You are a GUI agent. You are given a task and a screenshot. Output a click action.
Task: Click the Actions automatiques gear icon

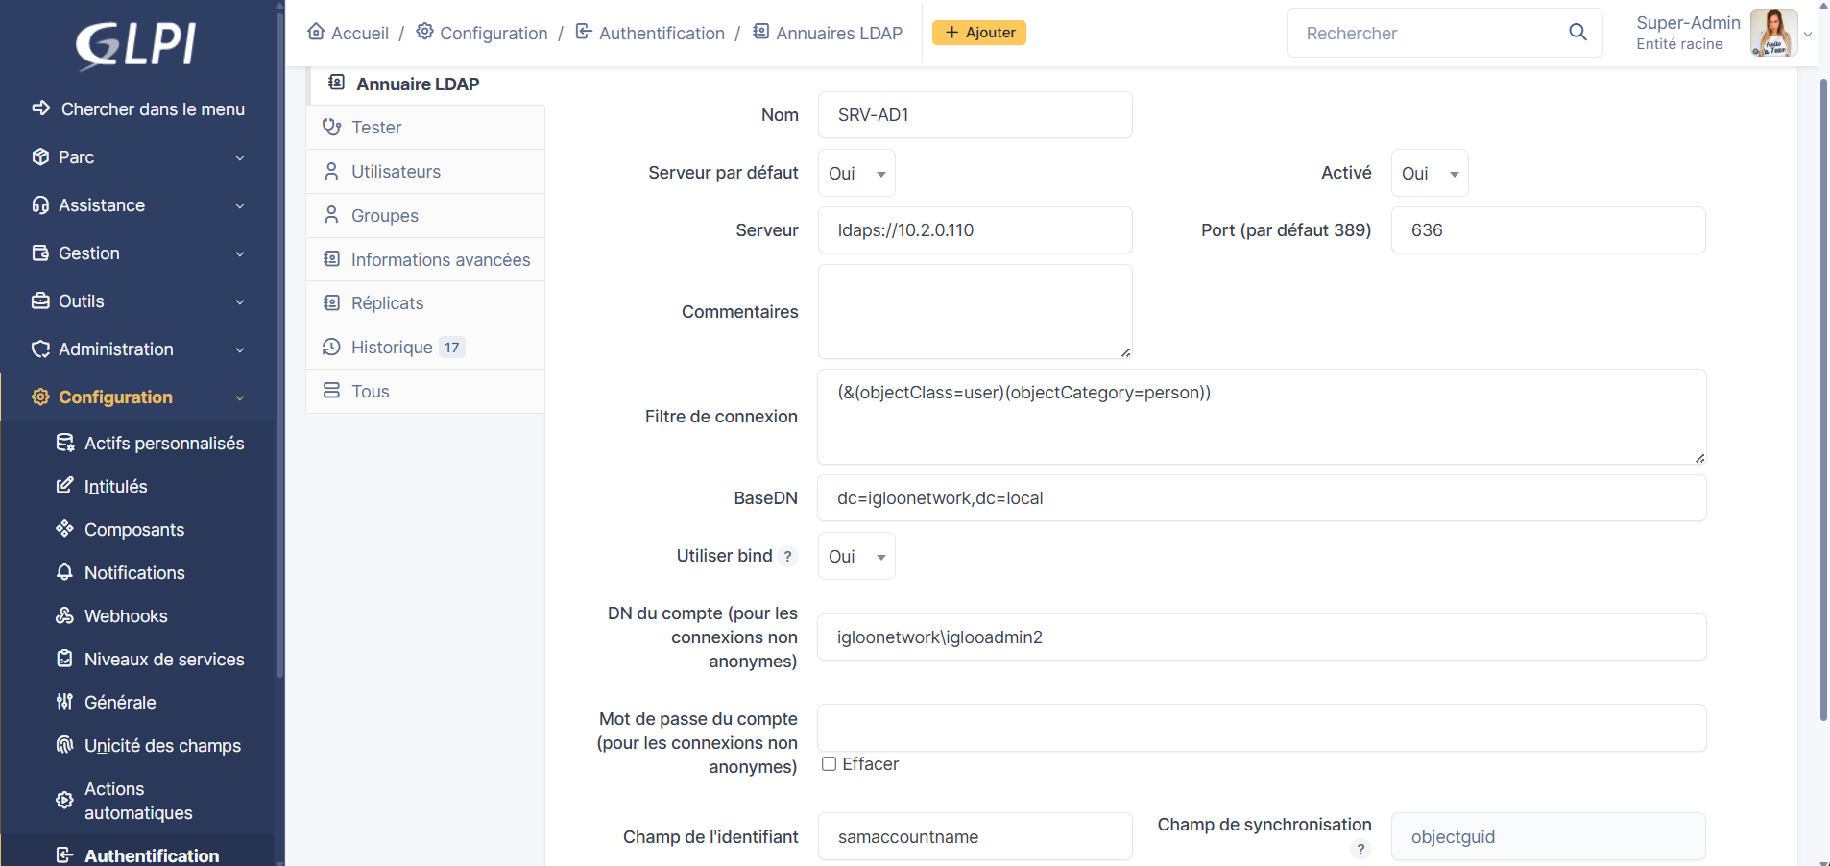pos(64,801)
